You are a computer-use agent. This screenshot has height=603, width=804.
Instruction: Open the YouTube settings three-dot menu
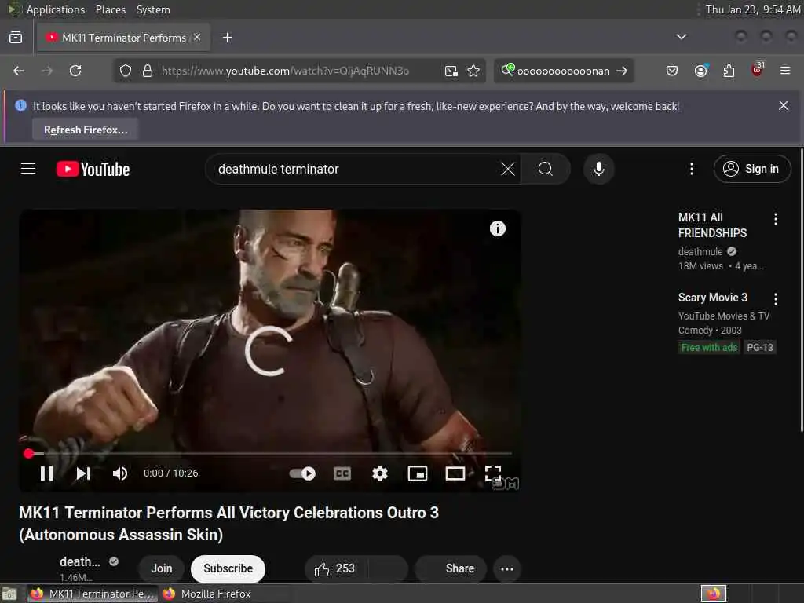[x=691, y=169]
